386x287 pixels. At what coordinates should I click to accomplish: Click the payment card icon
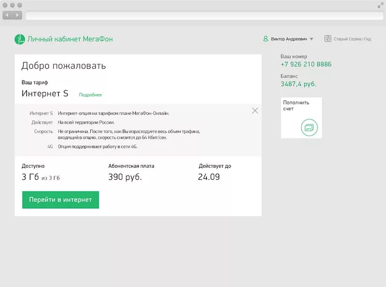[309, 127]
